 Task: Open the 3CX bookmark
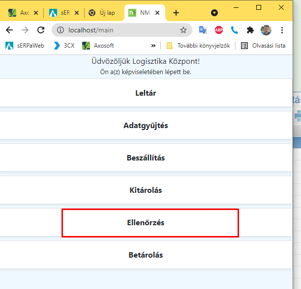click(x=64, y=46)
